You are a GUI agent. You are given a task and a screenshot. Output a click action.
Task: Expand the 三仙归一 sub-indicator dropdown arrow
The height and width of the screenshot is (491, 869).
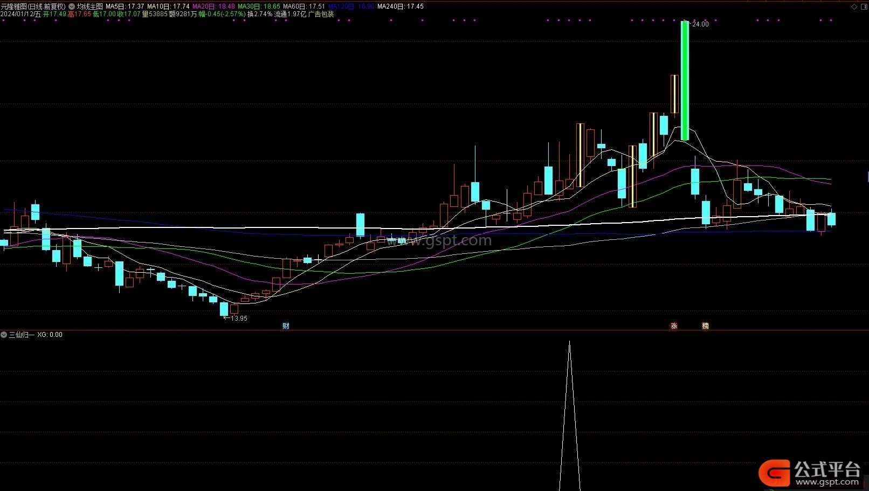4,335
